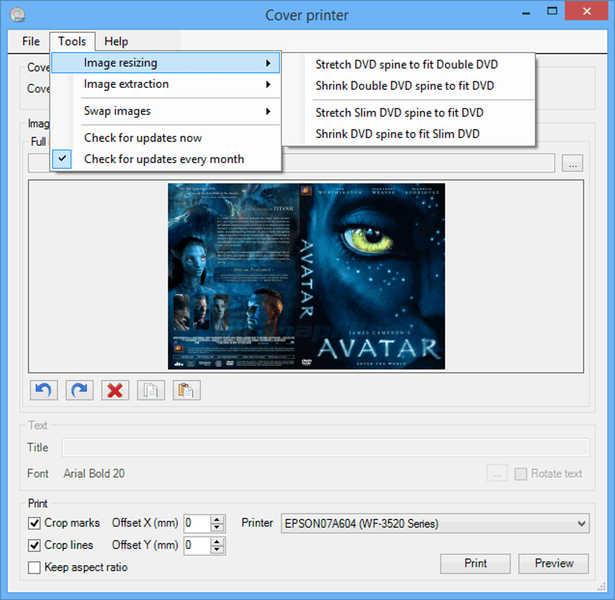Expand Image resizing submenu arrow

click(268, 63)
